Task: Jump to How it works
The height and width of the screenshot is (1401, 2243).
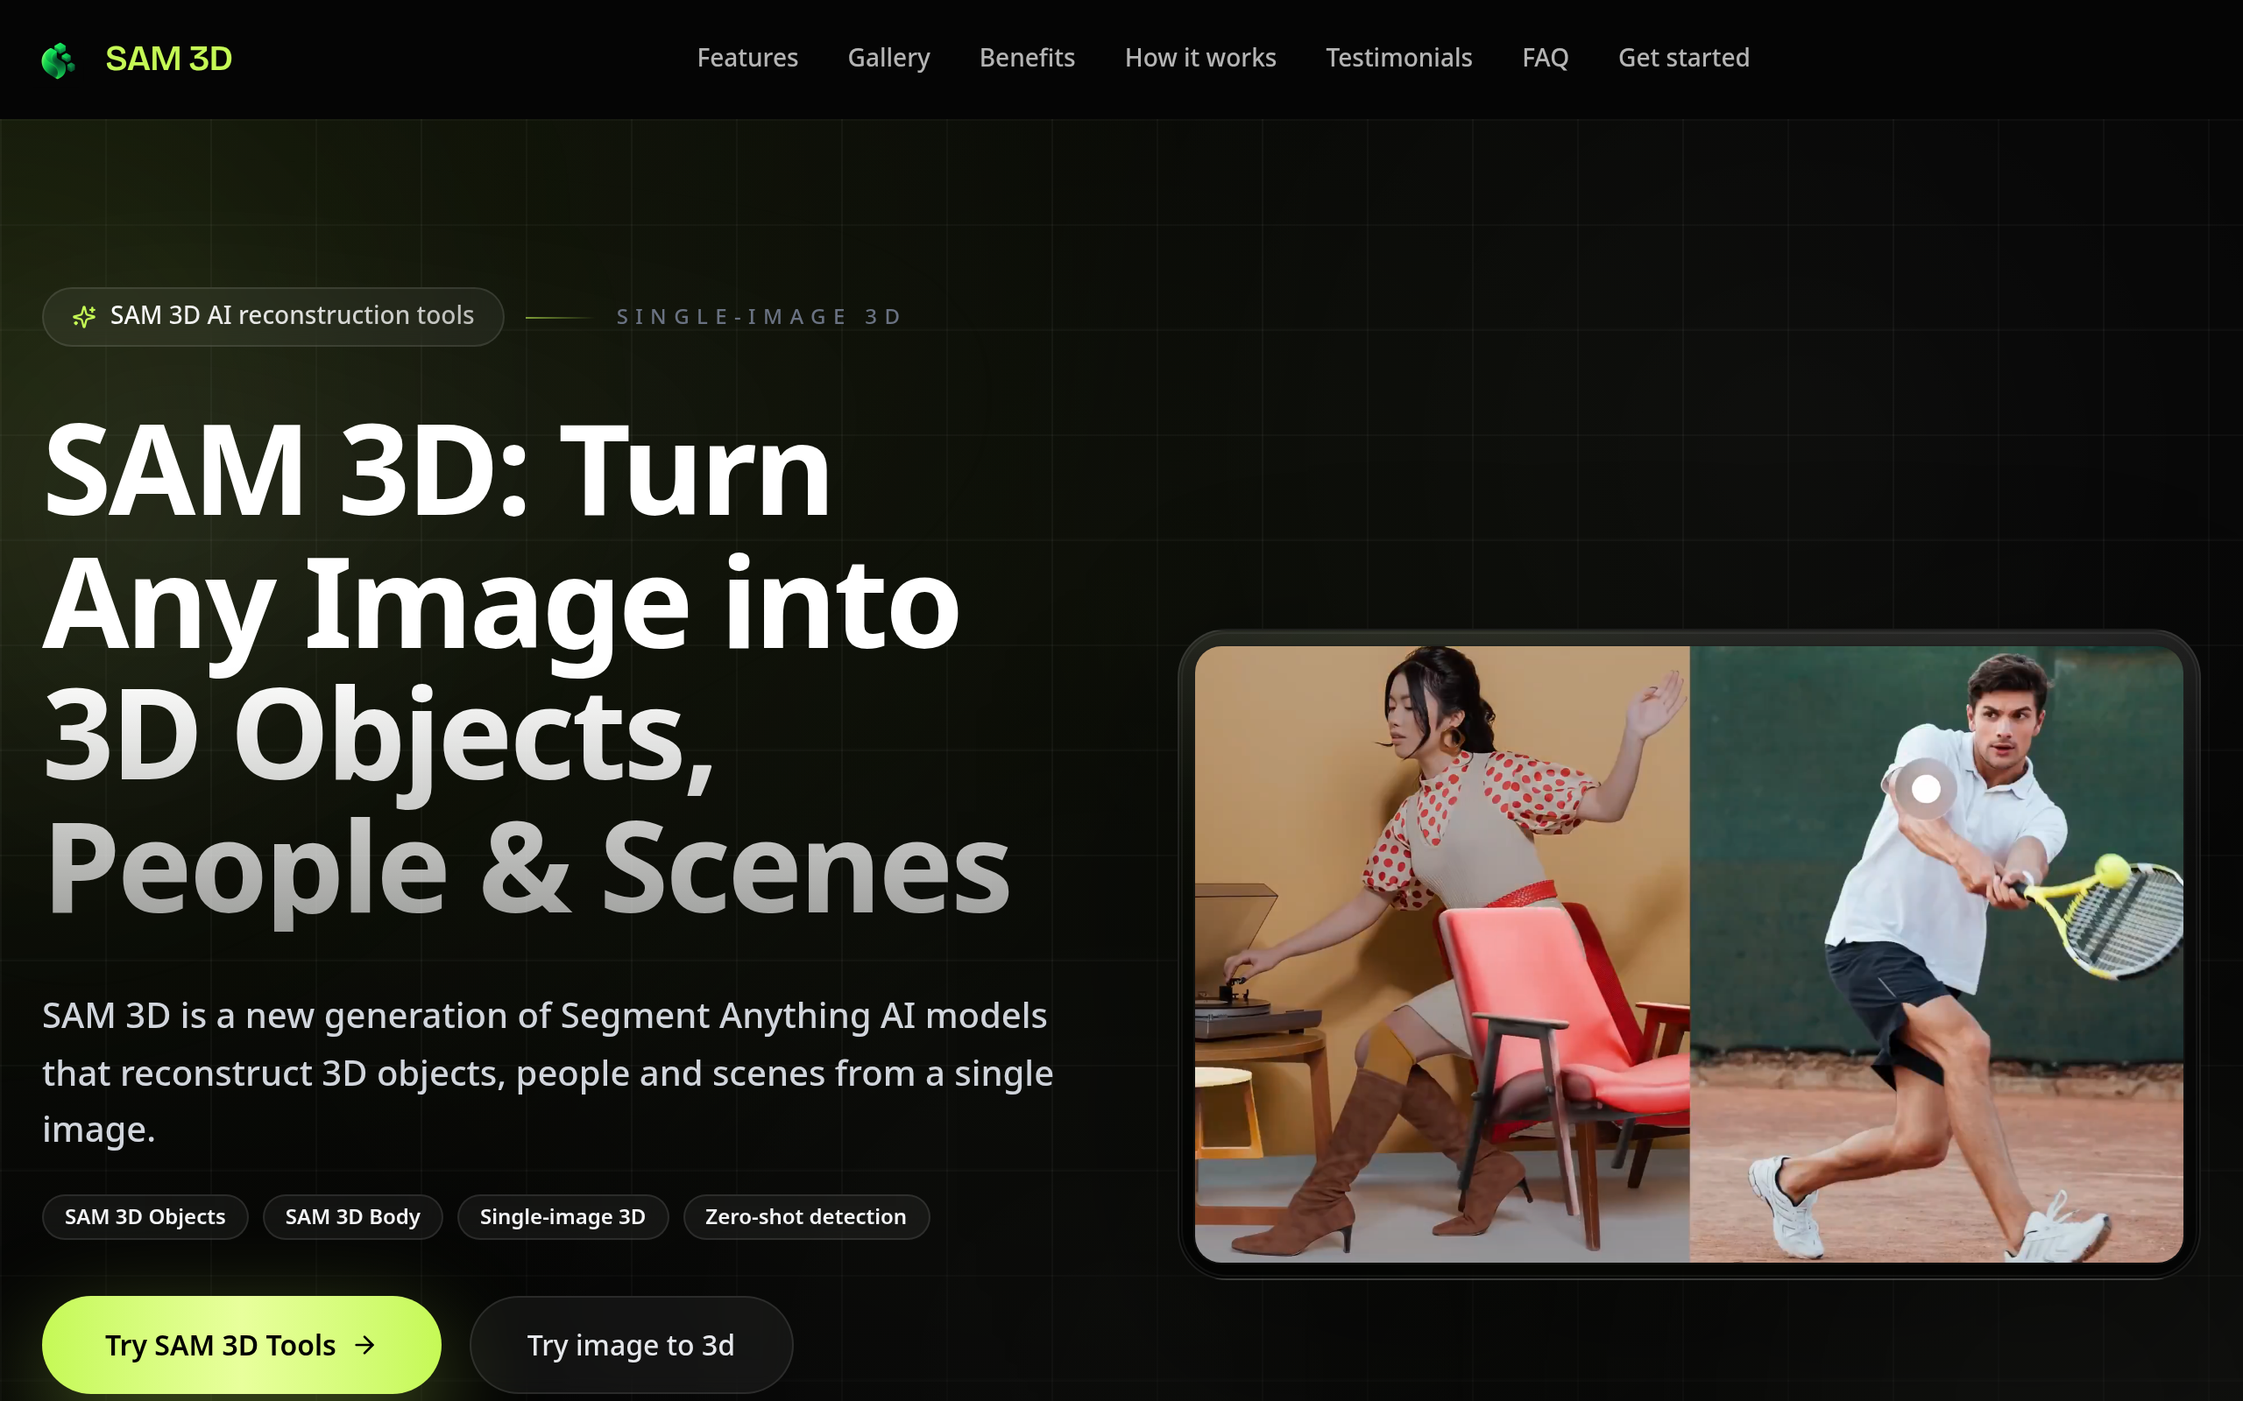Action: click(1200, 58)
